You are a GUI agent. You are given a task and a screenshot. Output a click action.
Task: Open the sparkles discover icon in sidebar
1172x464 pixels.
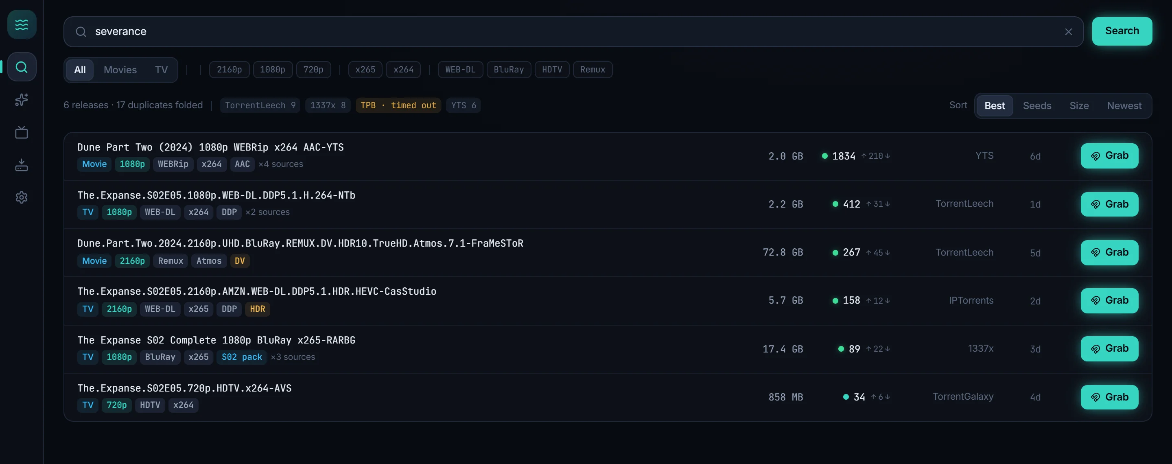point(22,100)
